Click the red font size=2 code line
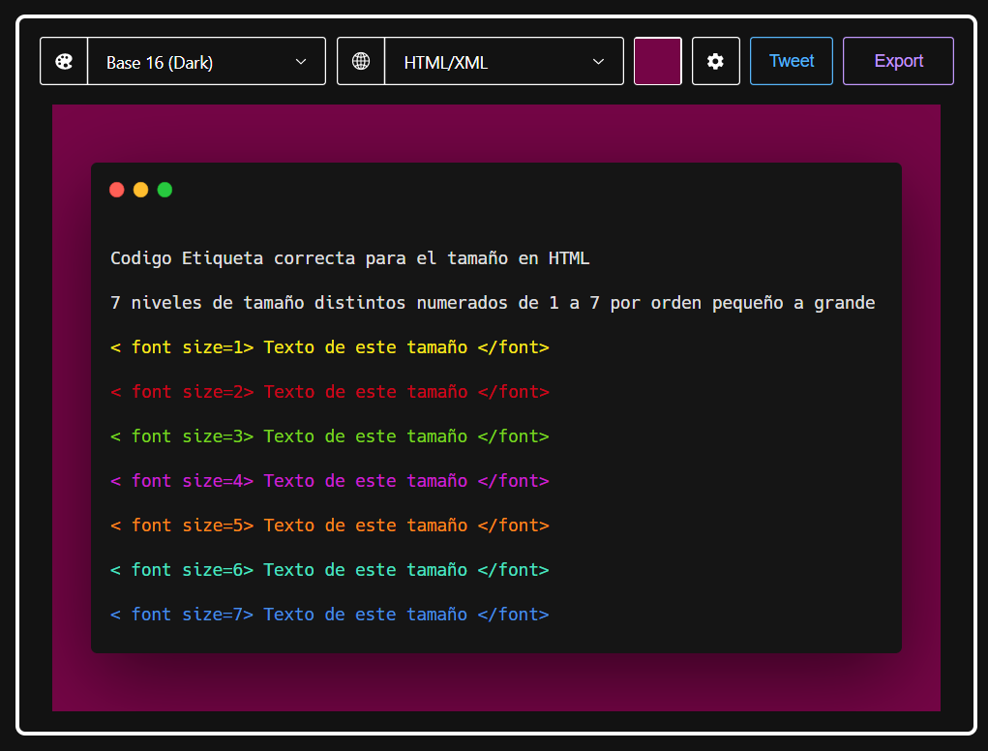Screen dimensions: 988x751 click(329, 392)
